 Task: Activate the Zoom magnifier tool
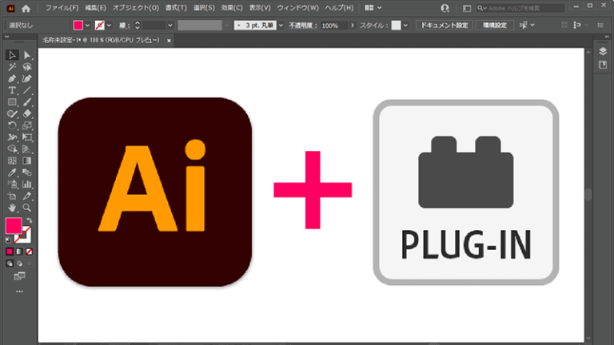click(x=27, y=208)
